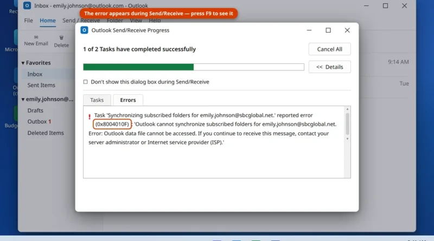Collapse details with the << Details button

[x=330, y=67]
